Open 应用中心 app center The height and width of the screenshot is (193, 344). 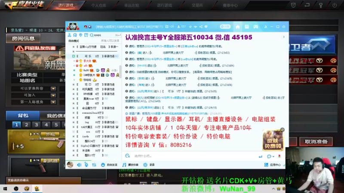coord(273,165)
